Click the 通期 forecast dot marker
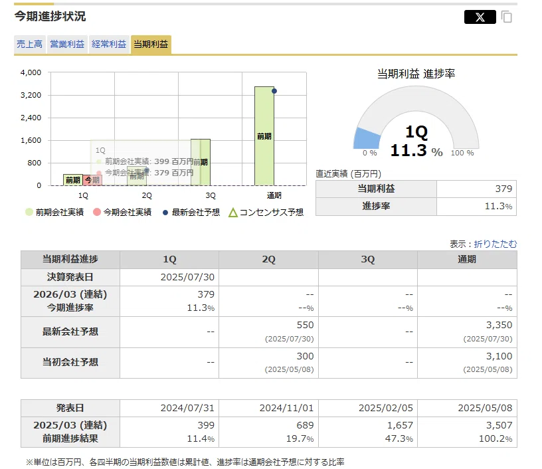This screenshot has width=542, height=469. (274, 91)
